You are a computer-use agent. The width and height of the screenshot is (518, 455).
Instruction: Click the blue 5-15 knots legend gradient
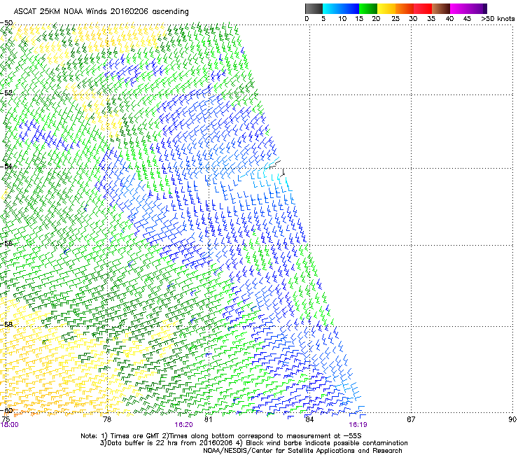pos(341,8)
